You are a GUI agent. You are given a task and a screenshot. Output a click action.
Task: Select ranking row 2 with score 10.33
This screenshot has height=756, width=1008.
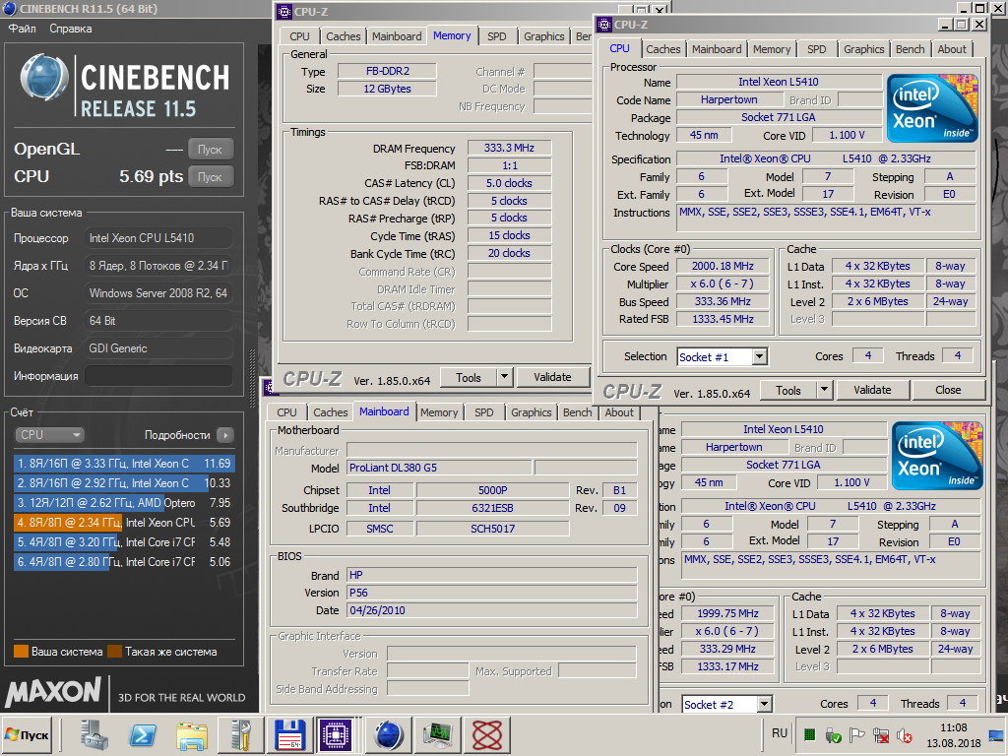click(x=124, y=483)
